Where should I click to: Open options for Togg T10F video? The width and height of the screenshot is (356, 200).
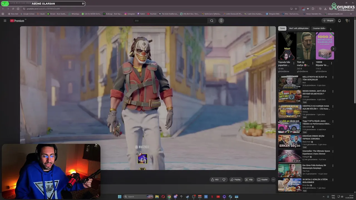click(333, 121)
